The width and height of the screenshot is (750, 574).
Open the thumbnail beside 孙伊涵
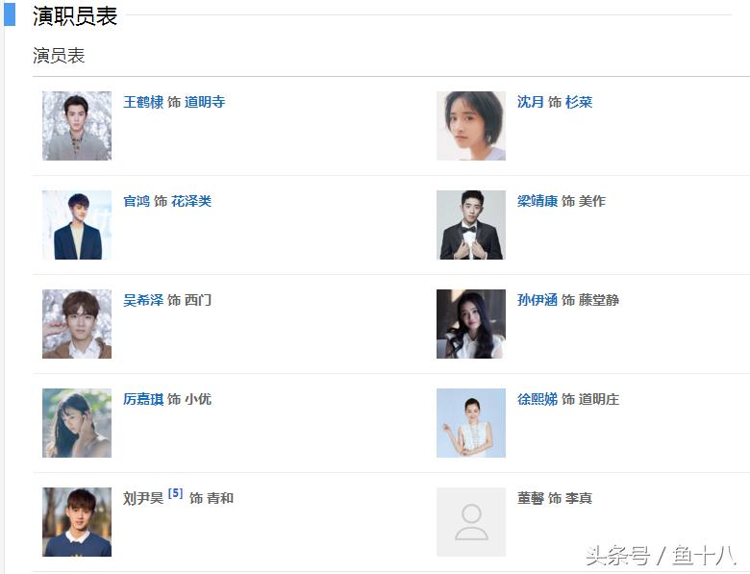(470, 324)
